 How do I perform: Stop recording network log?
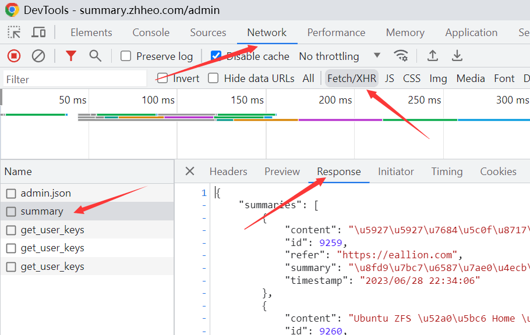(14, 56)
